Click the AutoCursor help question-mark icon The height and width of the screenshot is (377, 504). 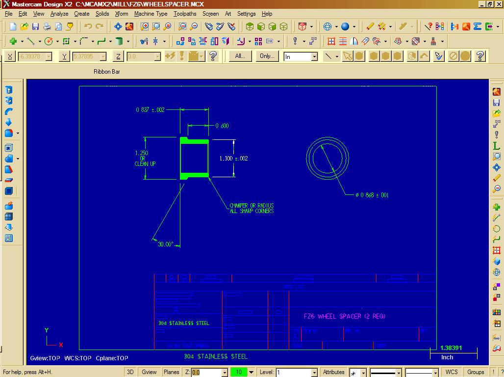coord(212,56)
